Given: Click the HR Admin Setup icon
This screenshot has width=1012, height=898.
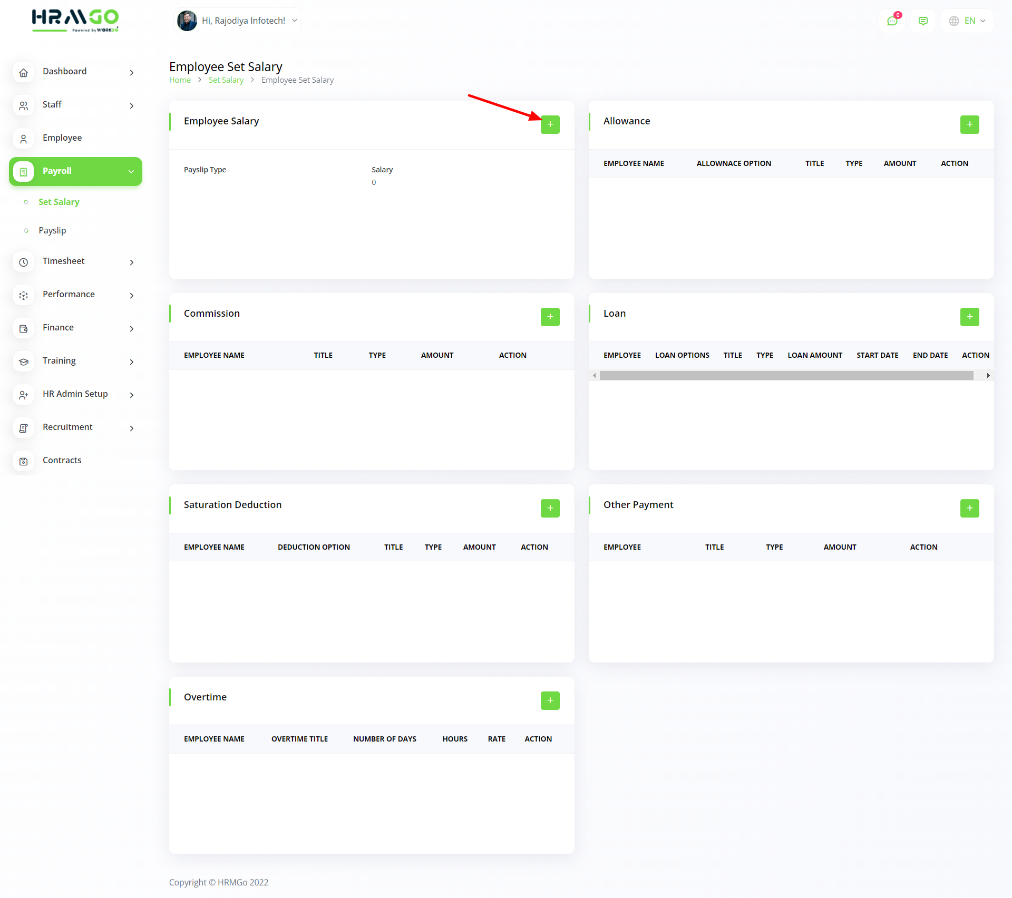Looking at the screenshot, I should [x=24, y=395].
